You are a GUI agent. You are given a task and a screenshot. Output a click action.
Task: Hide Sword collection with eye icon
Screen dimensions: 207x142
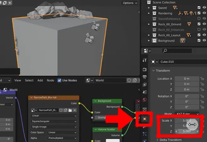[204, 8]
